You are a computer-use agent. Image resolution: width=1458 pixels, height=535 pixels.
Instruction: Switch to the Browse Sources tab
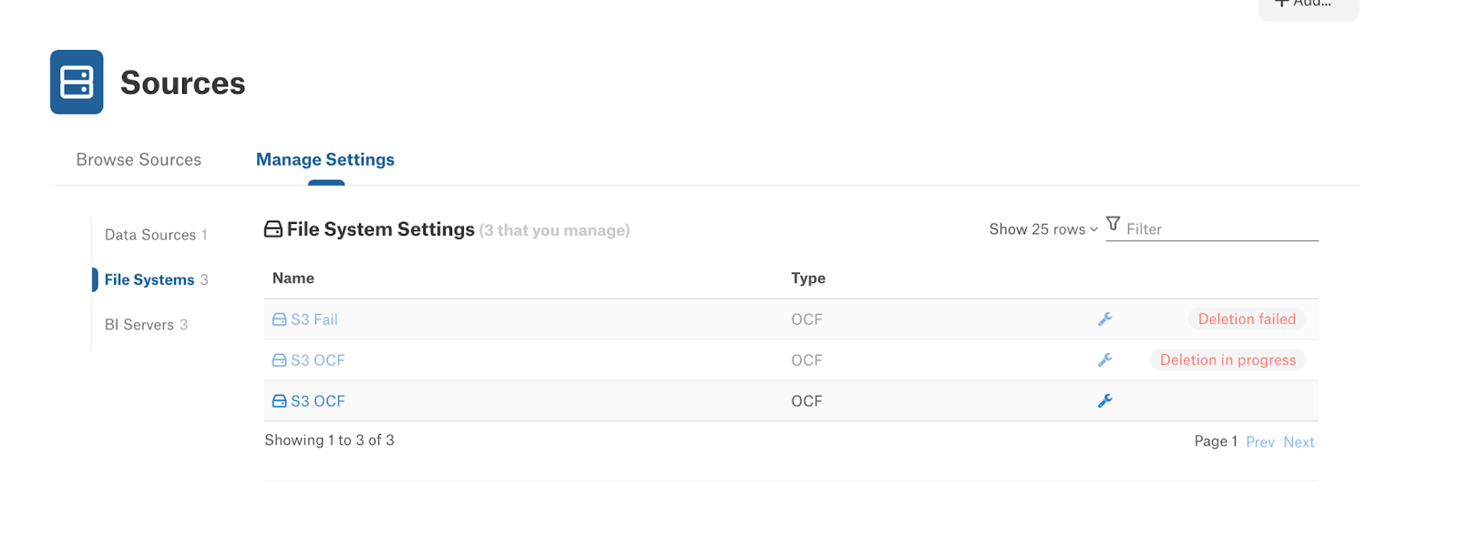pos(139,159)
